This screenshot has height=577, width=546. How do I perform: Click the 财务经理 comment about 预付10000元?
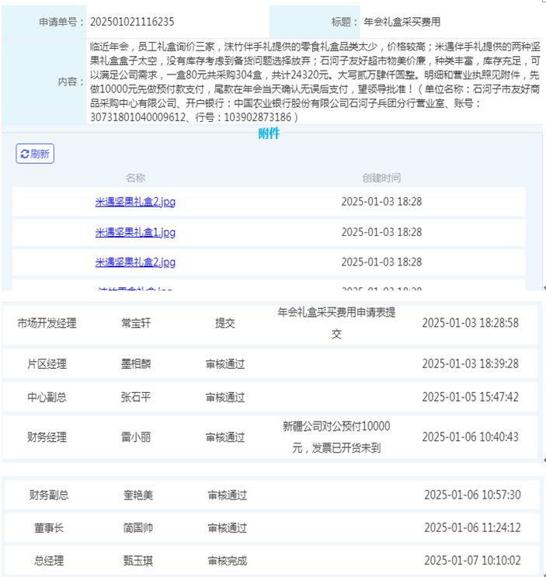[336, 437]
